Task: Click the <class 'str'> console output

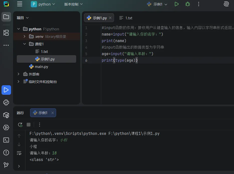Action: (x=44, y=160)
